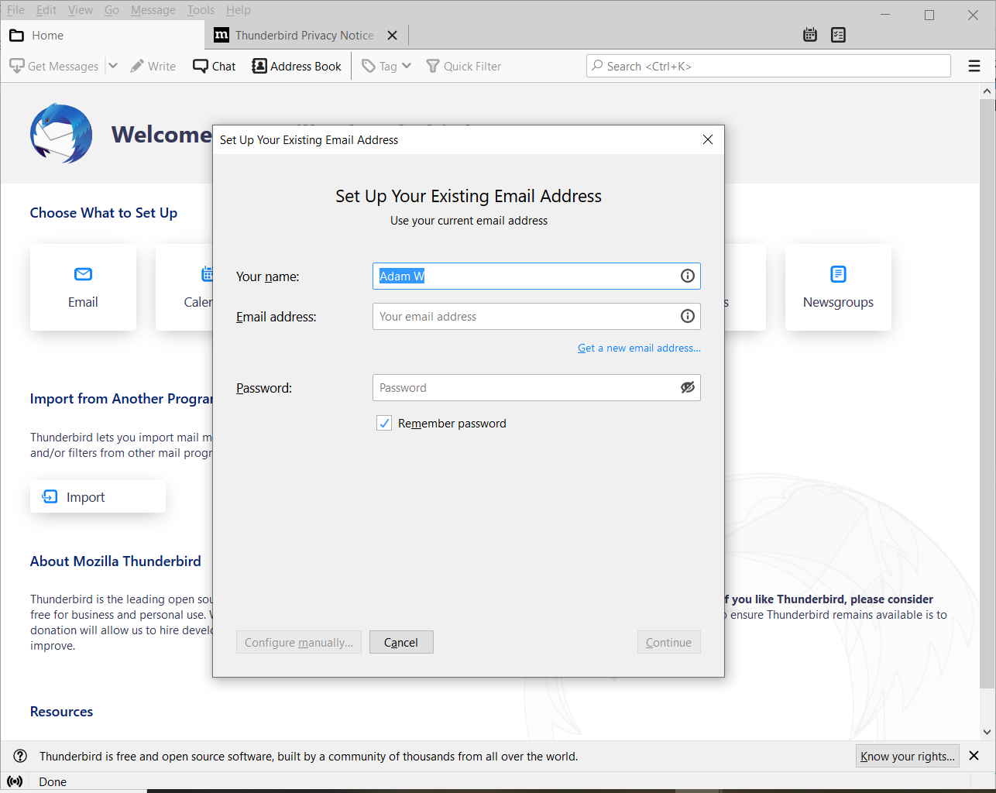Viewport: 996px width, 793px height.
Task: Expand the Get Messages dropdown arrow
Action: [x=113, y=66]
